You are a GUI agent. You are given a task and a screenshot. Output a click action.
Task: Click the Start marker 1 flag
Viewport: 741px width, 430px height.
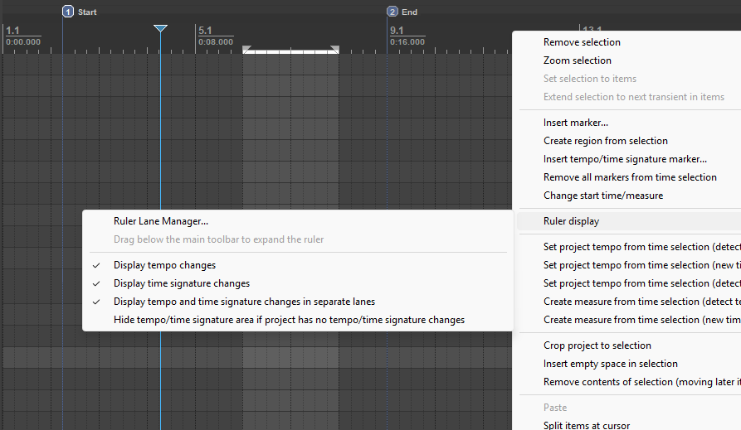pyautogui.click(x=68, y=12)
